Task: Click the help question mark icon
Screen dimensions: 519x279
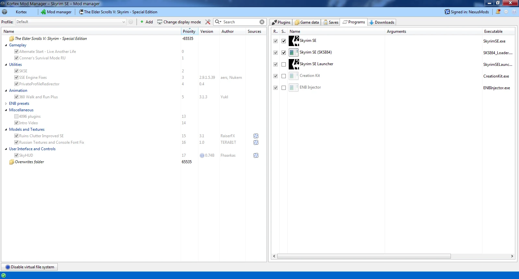Action: pyautogui.click(x=514, y=12)
